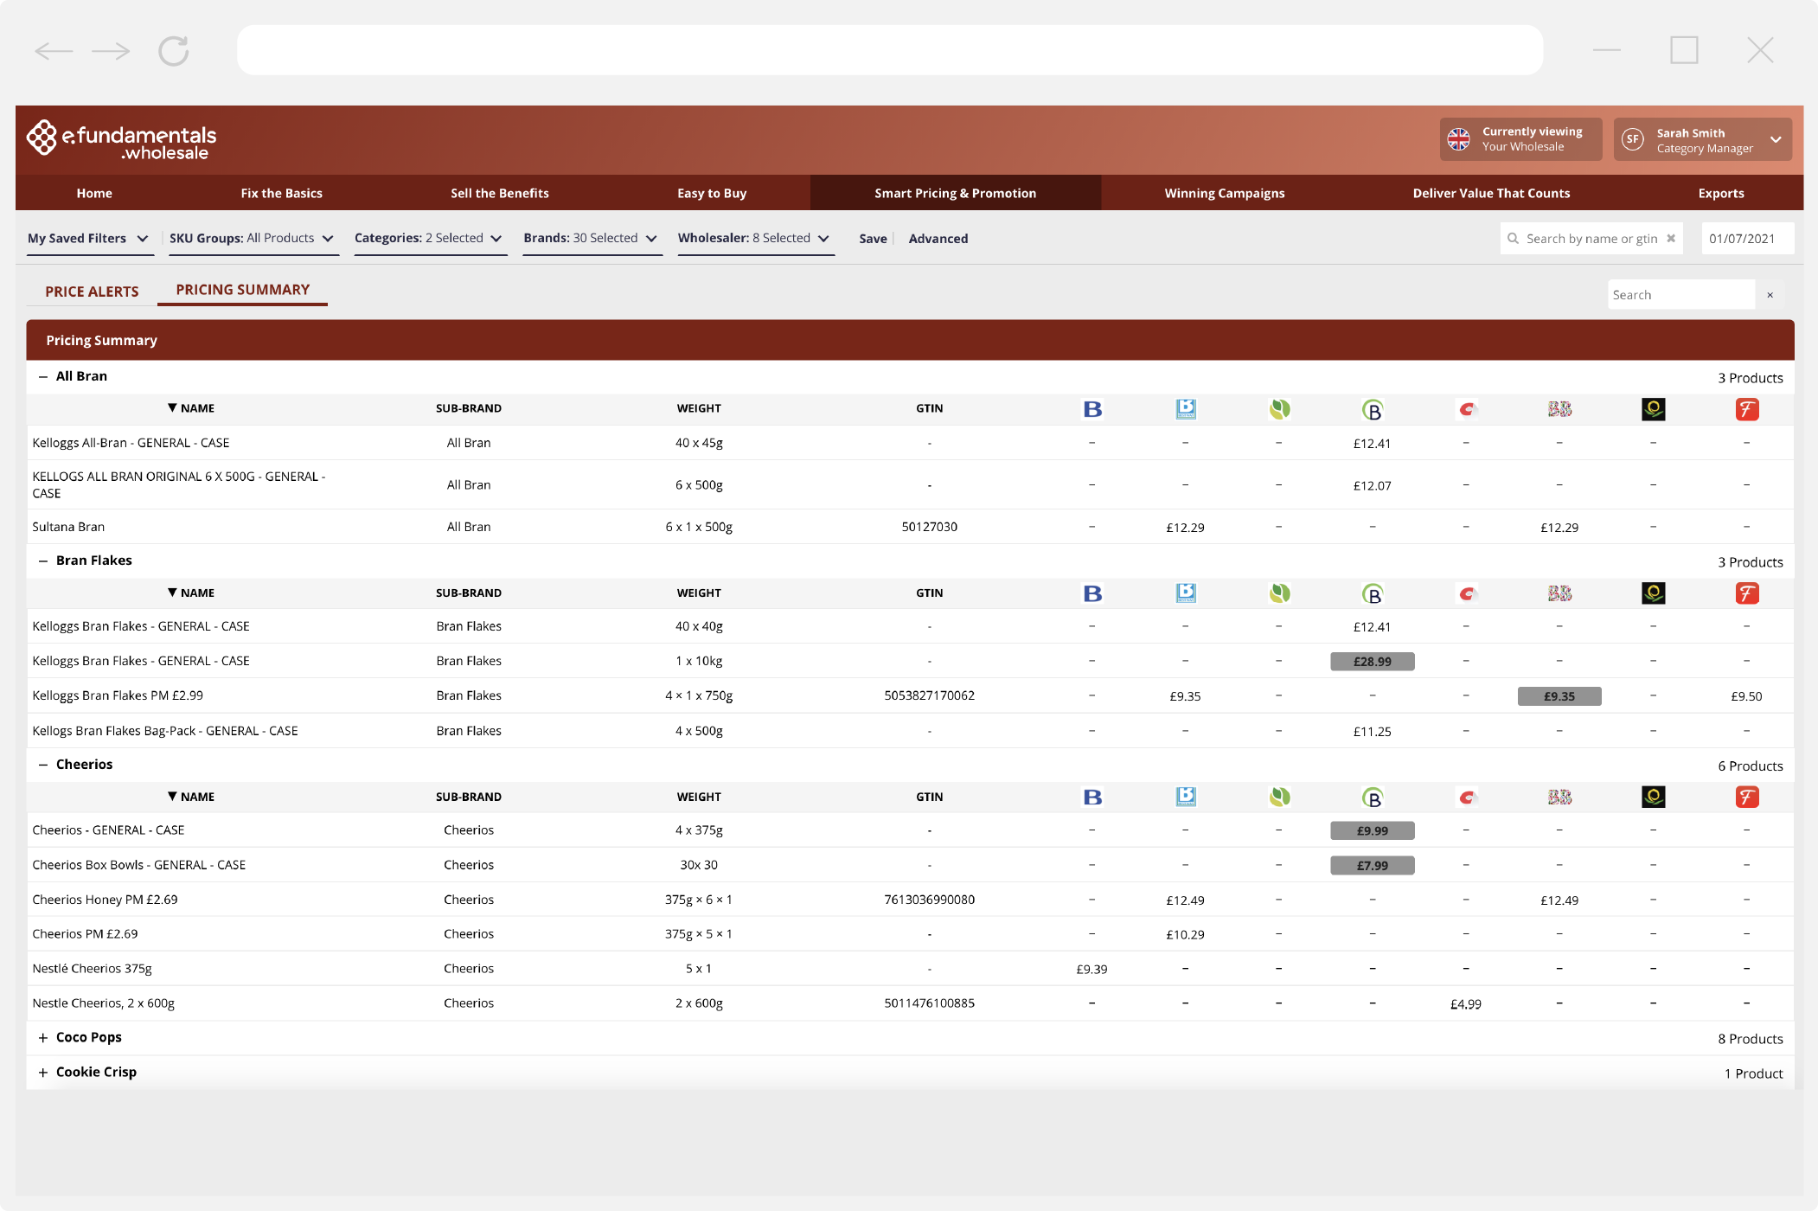Go to Home menu

click(x=94, y=193)
